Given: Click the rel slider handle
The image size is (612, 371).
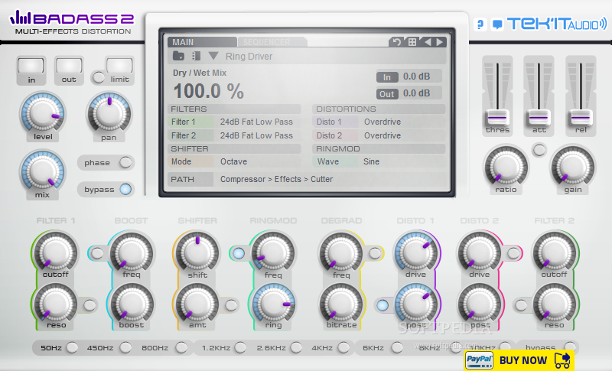Looking at the screenshot, I should [581, 118].
